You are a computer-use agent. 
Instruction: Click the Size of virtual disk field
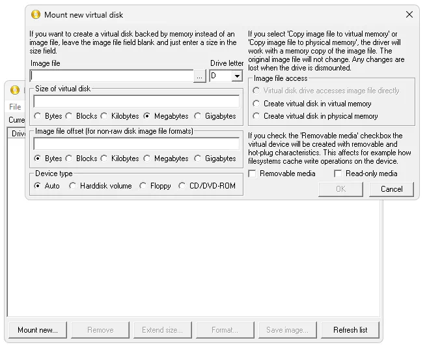137,102
